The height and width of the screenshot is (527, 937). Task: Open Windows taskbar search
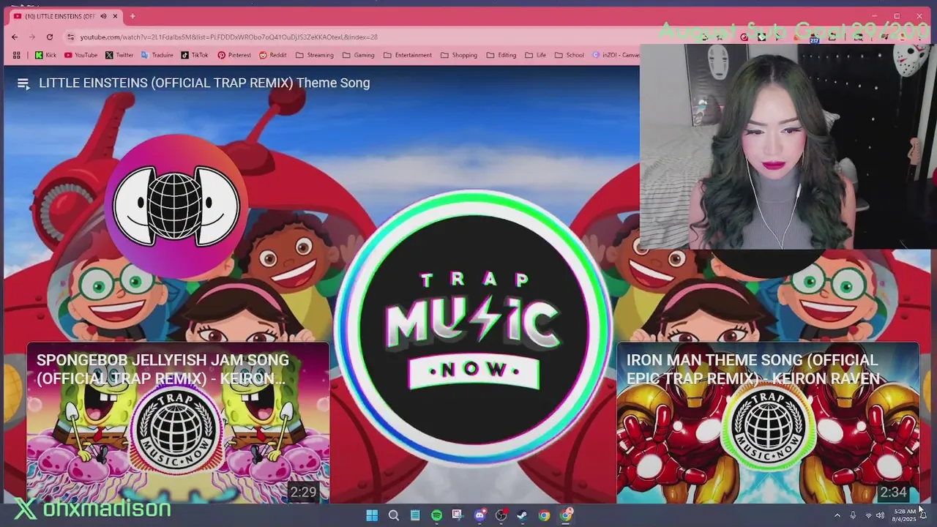394,515
